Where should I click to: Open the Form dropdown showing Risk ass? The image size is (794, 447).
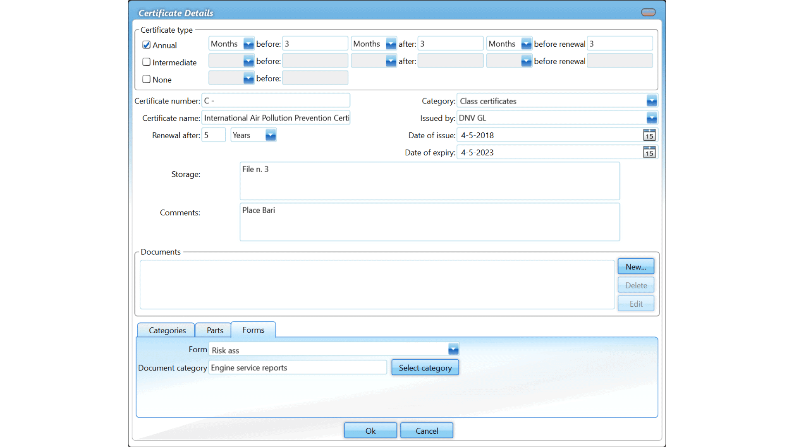[453, 350]
